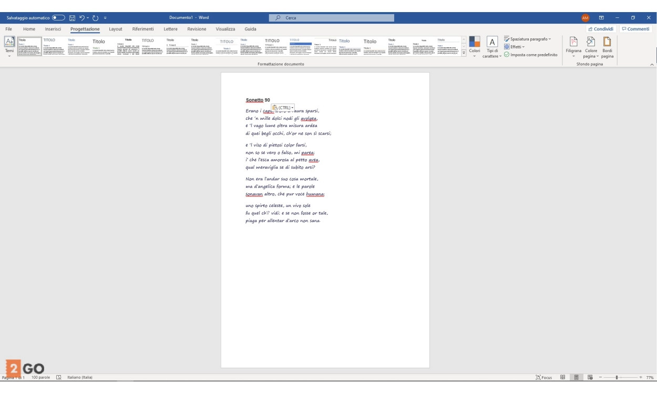Open the Tipi di carattere fonts icon

[492, 46]
